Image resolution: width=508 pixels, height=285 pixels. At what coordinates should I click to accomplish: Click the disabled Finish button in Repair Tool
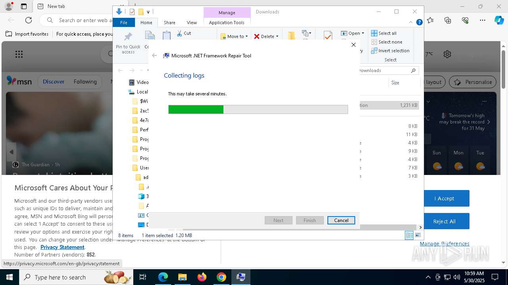(x=310, y=220)
